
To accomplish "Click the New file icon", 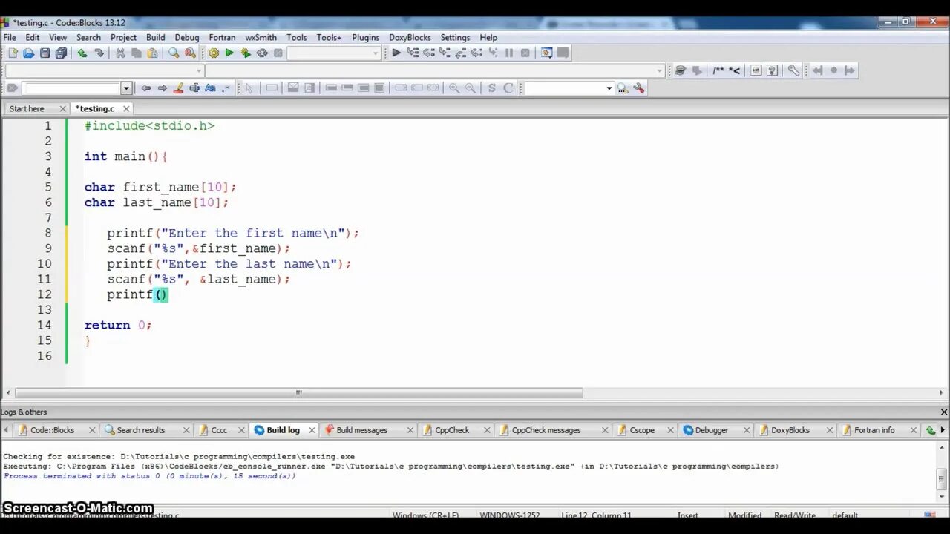I will (x=13, y=53).
